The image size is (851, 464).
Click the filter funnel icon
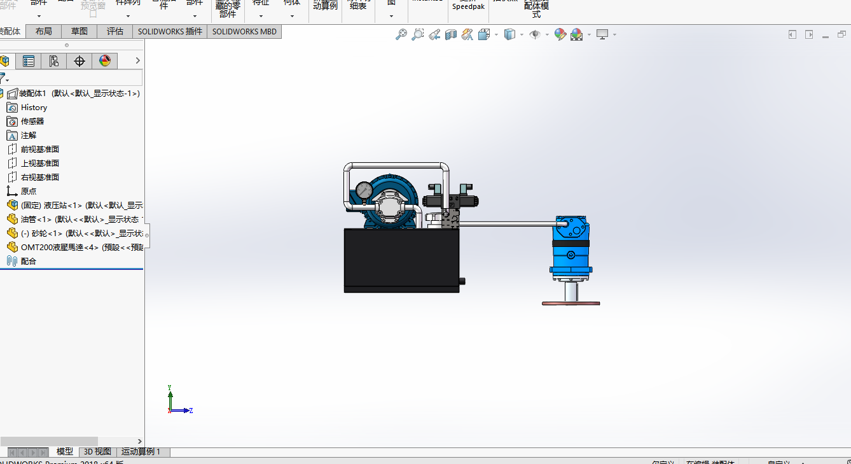[x=3, y=78]
